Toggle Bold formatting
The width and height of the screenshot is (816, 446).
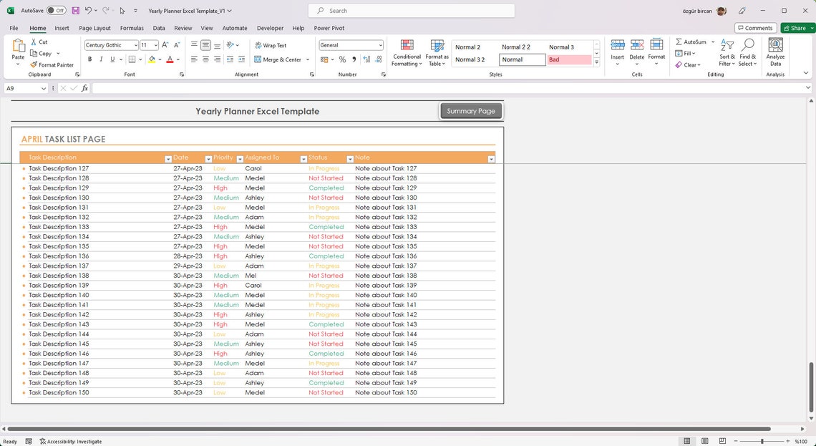(89, 59)
